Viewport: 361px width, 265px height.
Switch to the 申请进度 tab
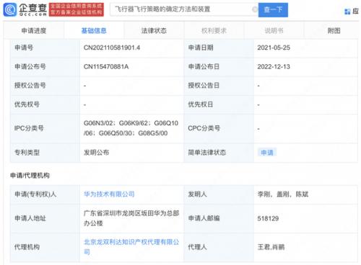[x=34, y=30]
